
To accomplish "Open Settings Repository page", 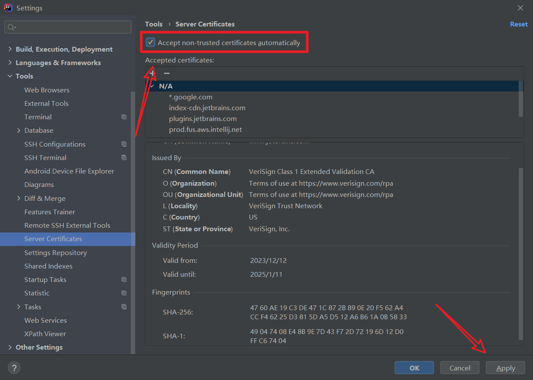I will pos(56,252).
